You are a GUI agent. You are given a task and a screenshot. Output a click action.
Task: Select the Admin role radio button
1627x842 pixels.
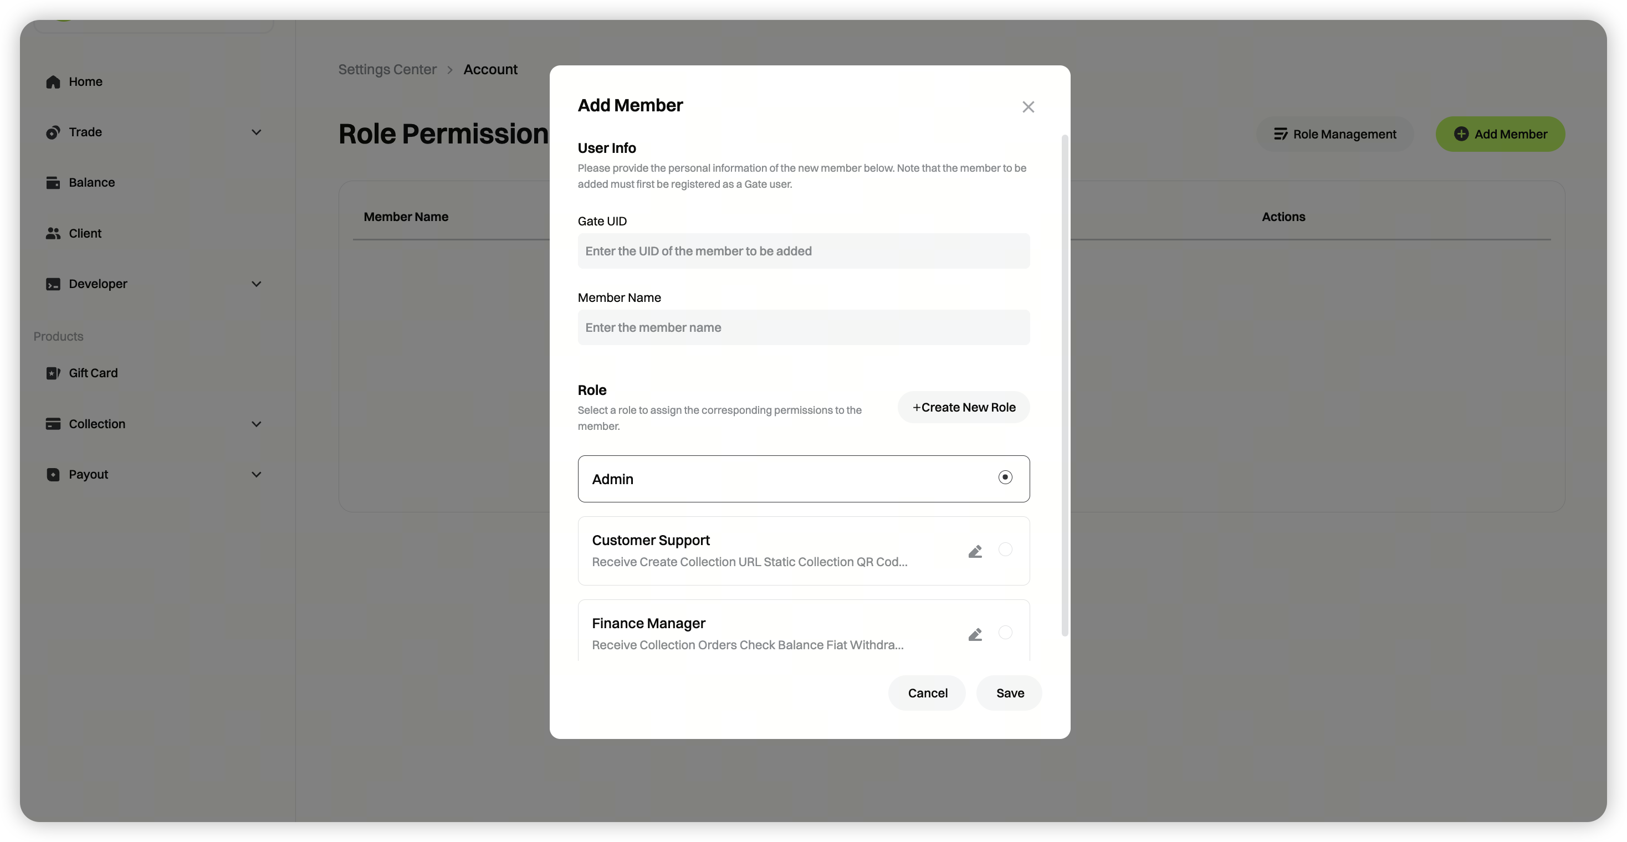(1005, 478)
